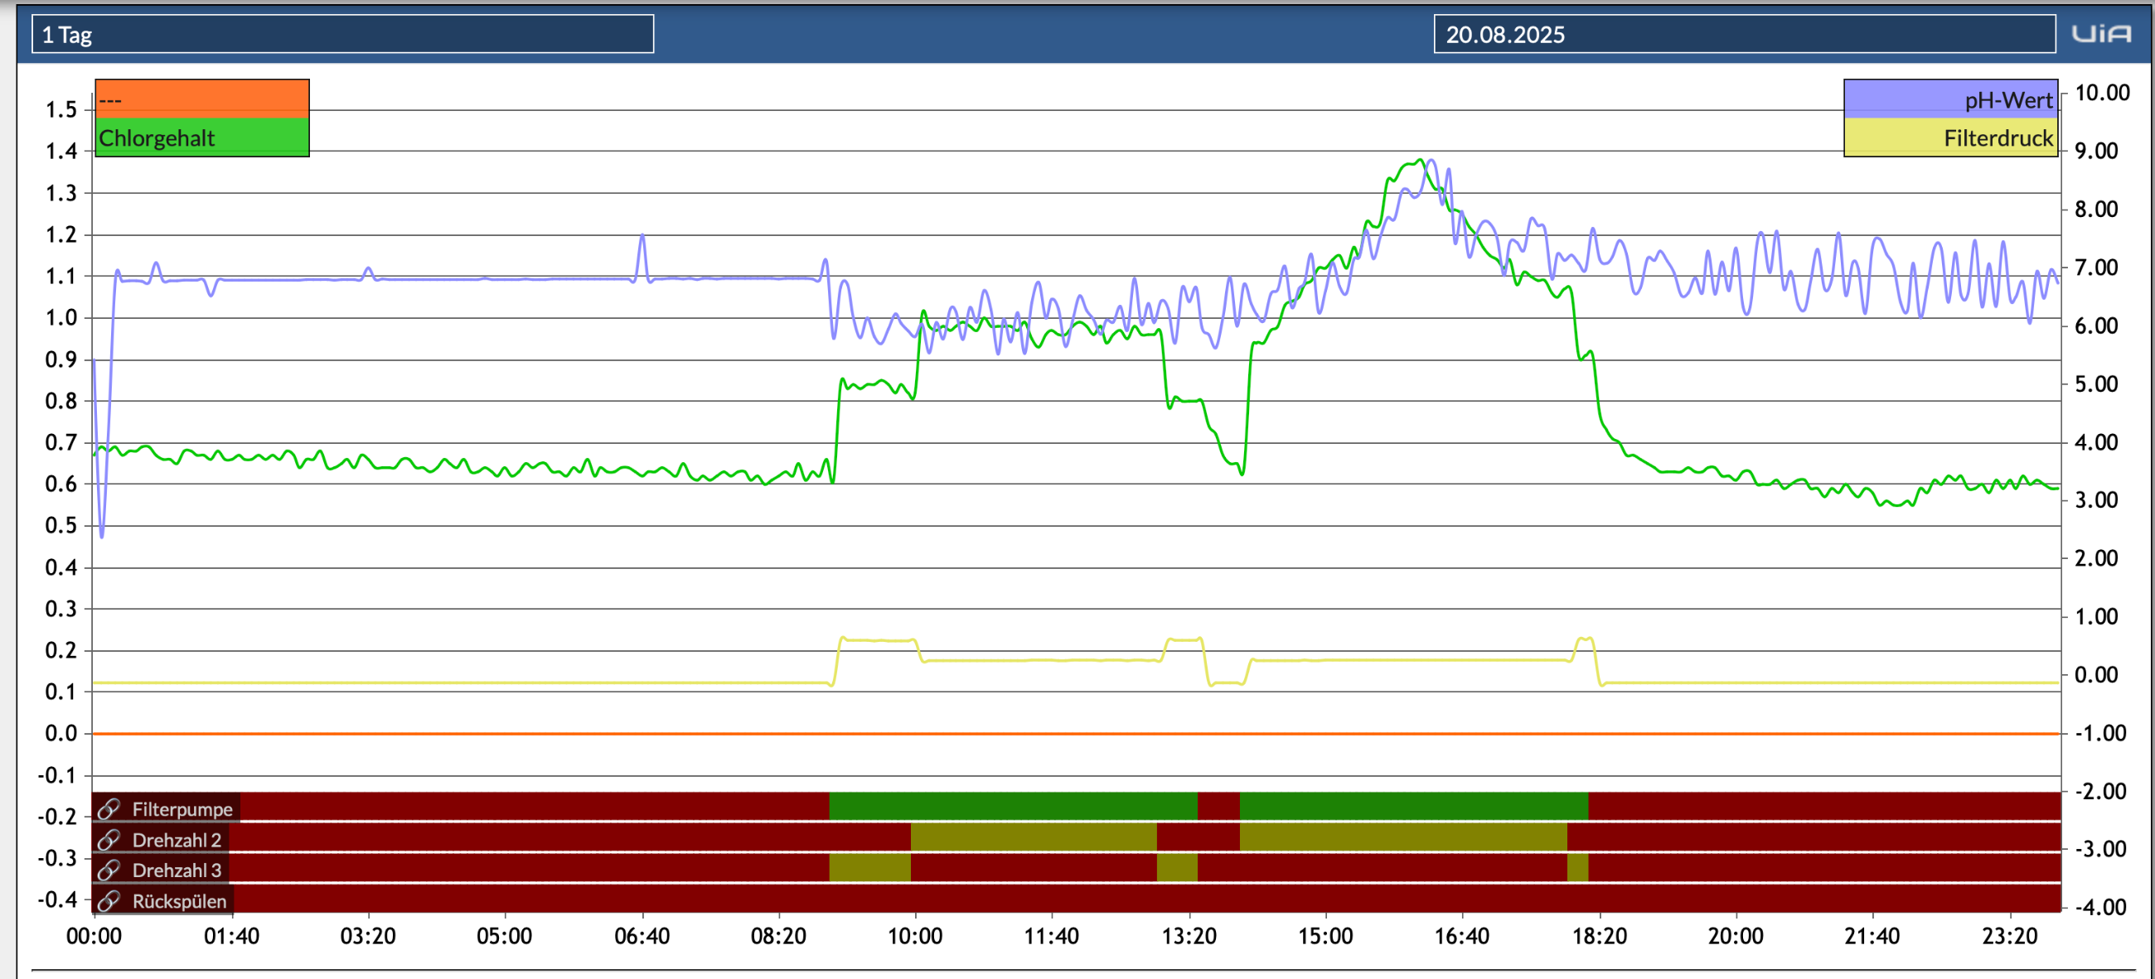Click the 13:20 time axis marker

(1189, 936)
